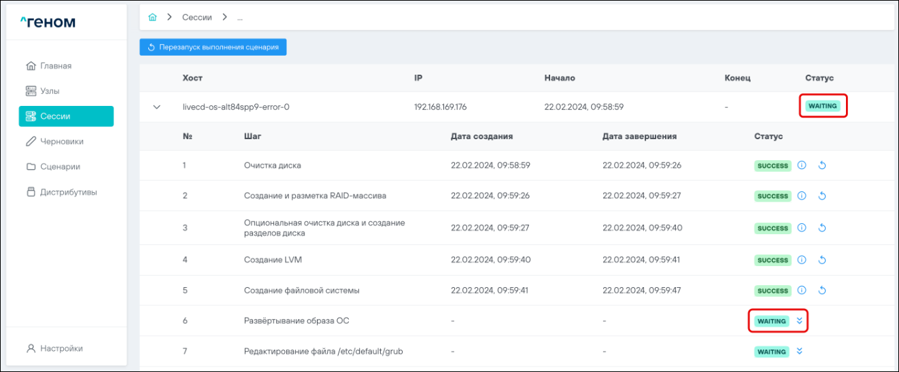Open Главная in the sidebar
The height and width of the screenshot is (372, 899).
pos(55,66)
